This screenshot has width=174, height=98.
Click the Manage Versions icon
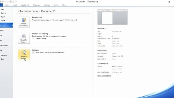click(x=24, y=53)
